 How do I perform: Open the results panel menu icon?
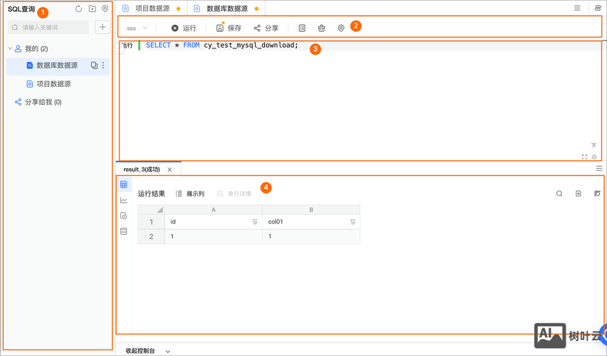(x=599, y=169)
